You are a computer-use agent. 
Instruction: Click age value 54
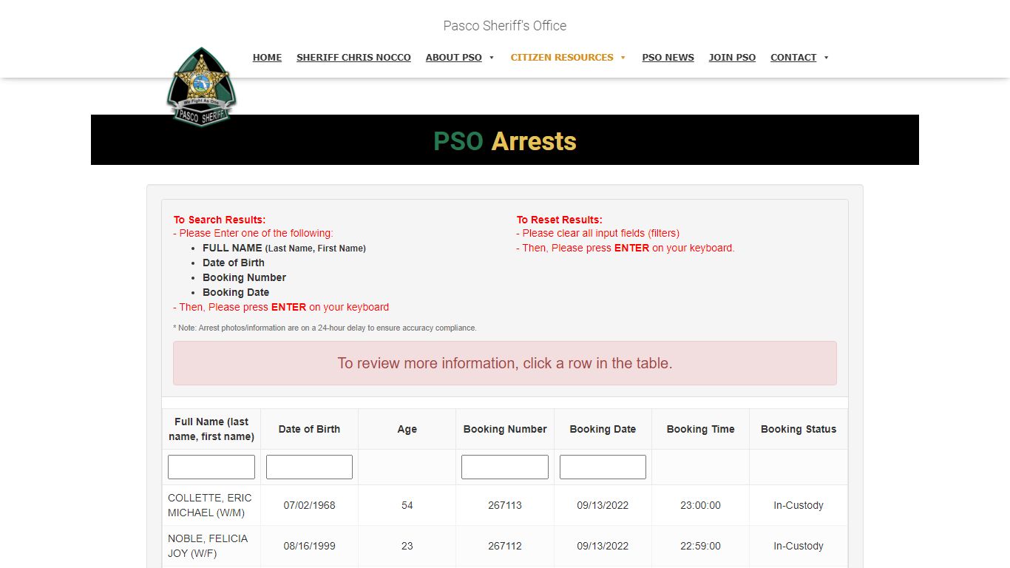[x=407, y=505]
